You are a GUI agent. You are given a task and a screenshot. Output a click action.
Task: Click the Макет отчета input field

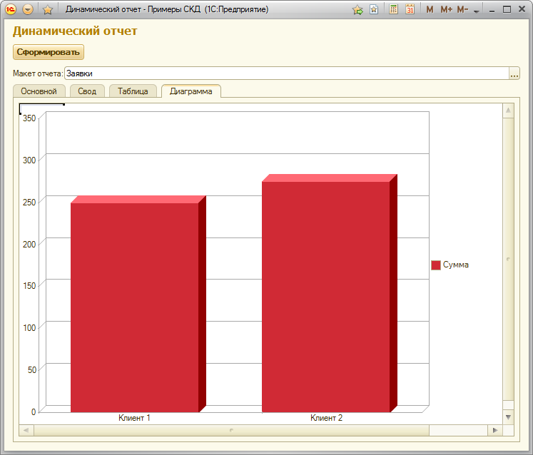point(287,73)
